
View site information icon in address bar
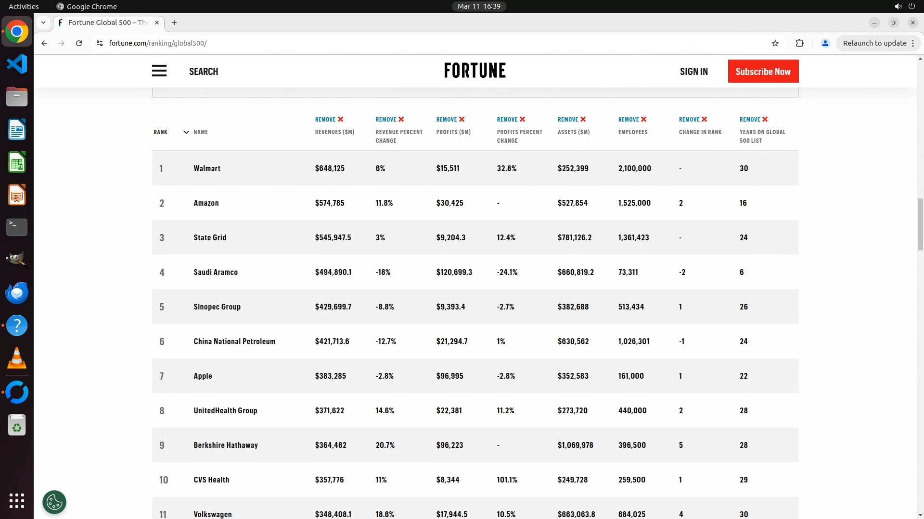100,43
